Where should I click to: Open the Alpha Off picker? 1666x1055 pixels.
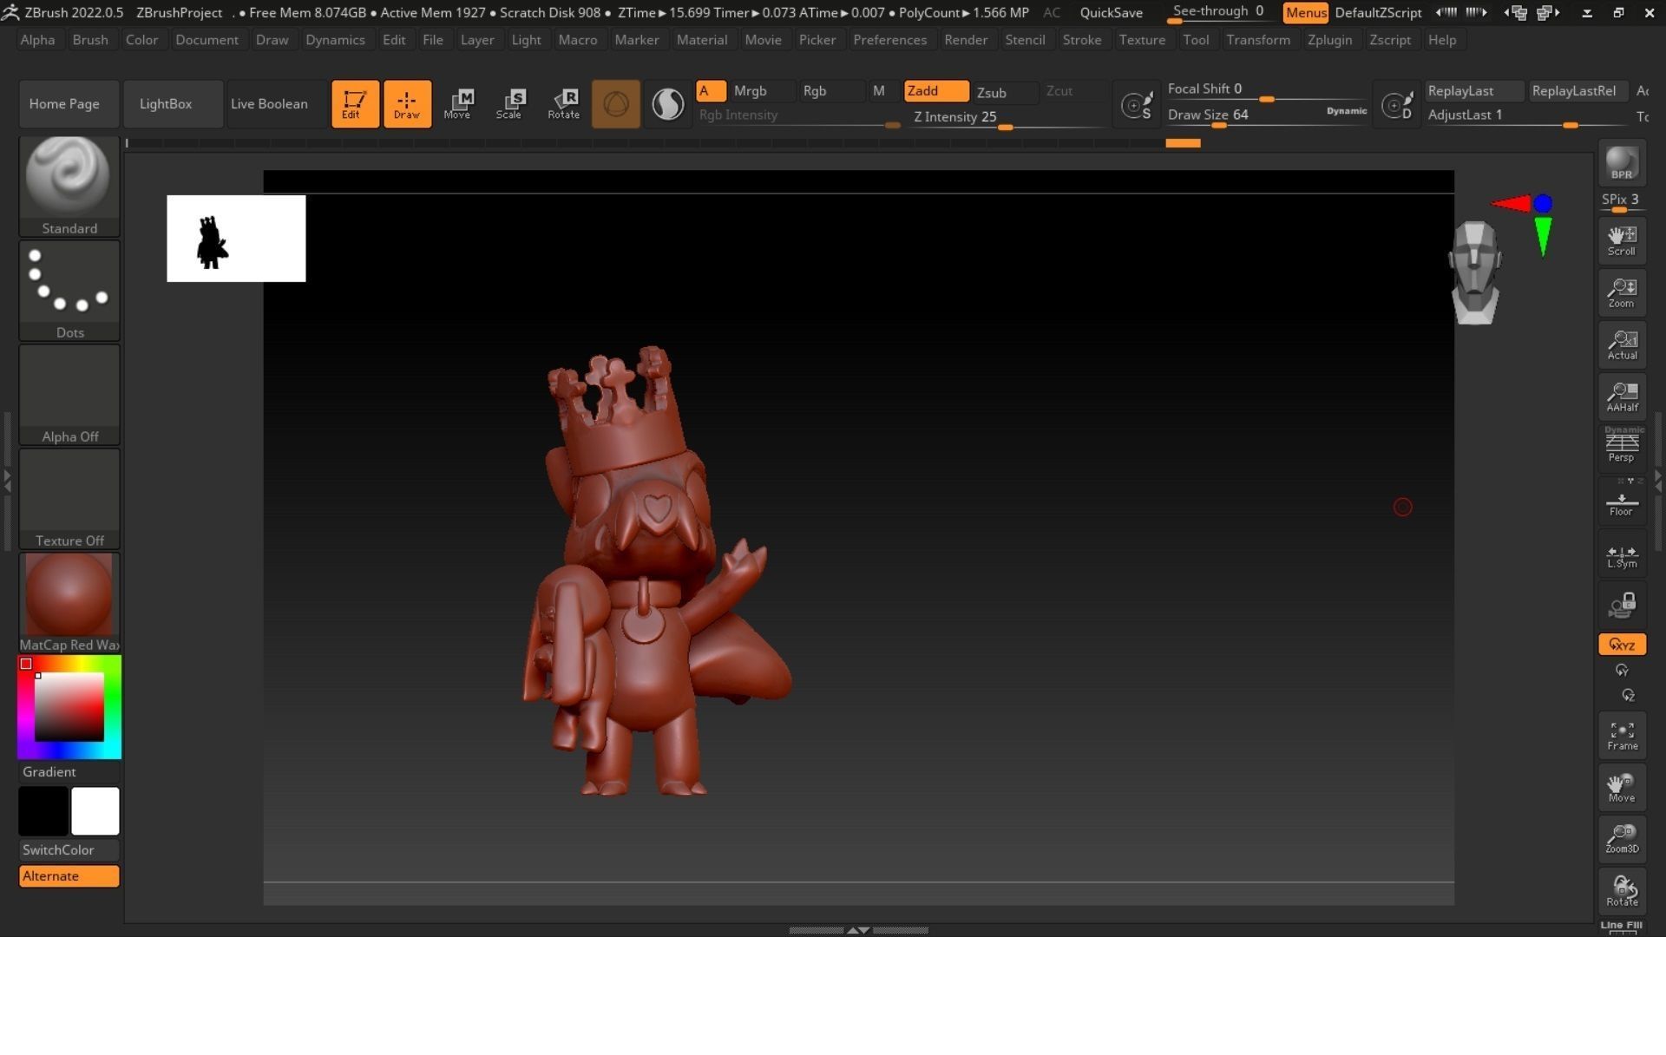69,394
